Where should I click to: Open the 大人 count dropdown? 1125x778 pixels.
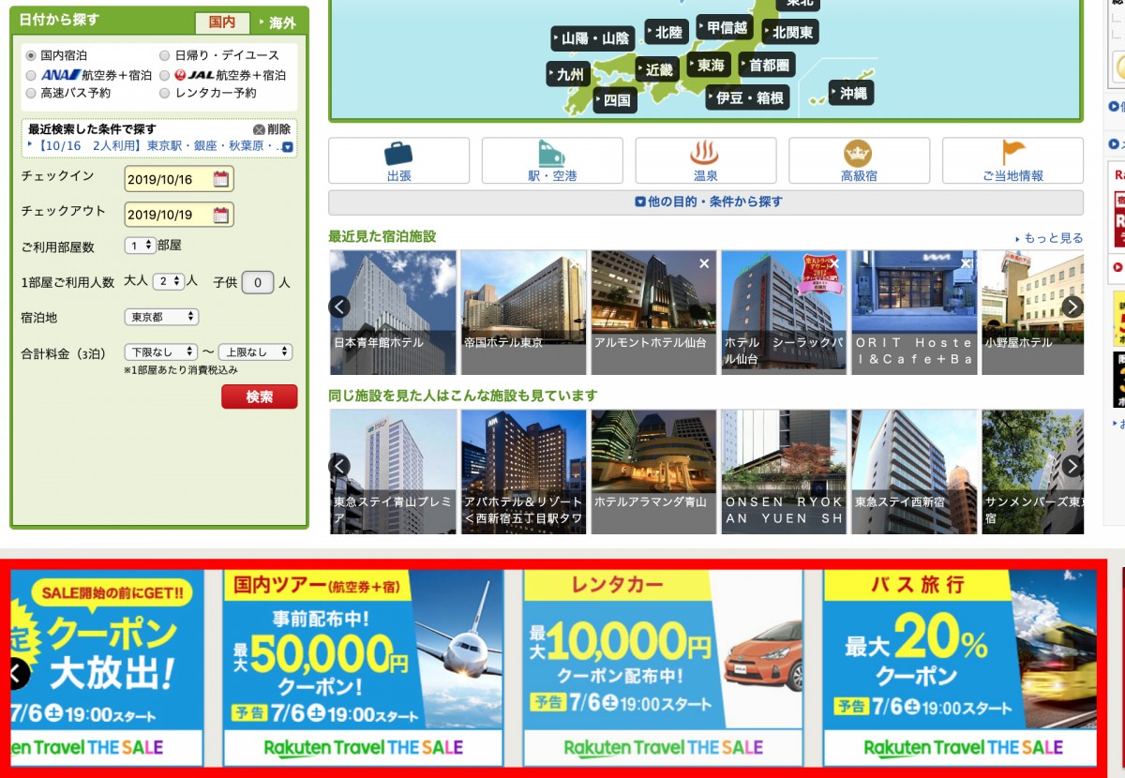[x=168, y=280]
